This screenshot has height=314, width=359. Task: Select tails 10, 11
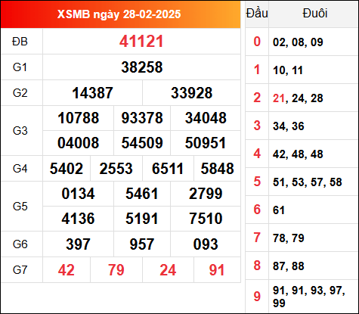point(288,70)
